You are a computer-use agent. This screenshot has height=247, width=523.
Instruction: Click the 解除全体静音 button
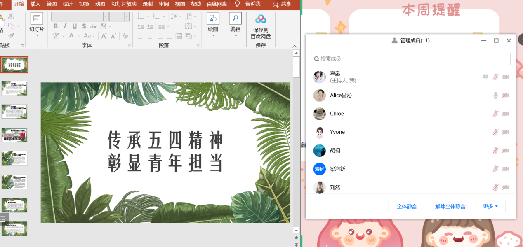[x=450, y=207]
